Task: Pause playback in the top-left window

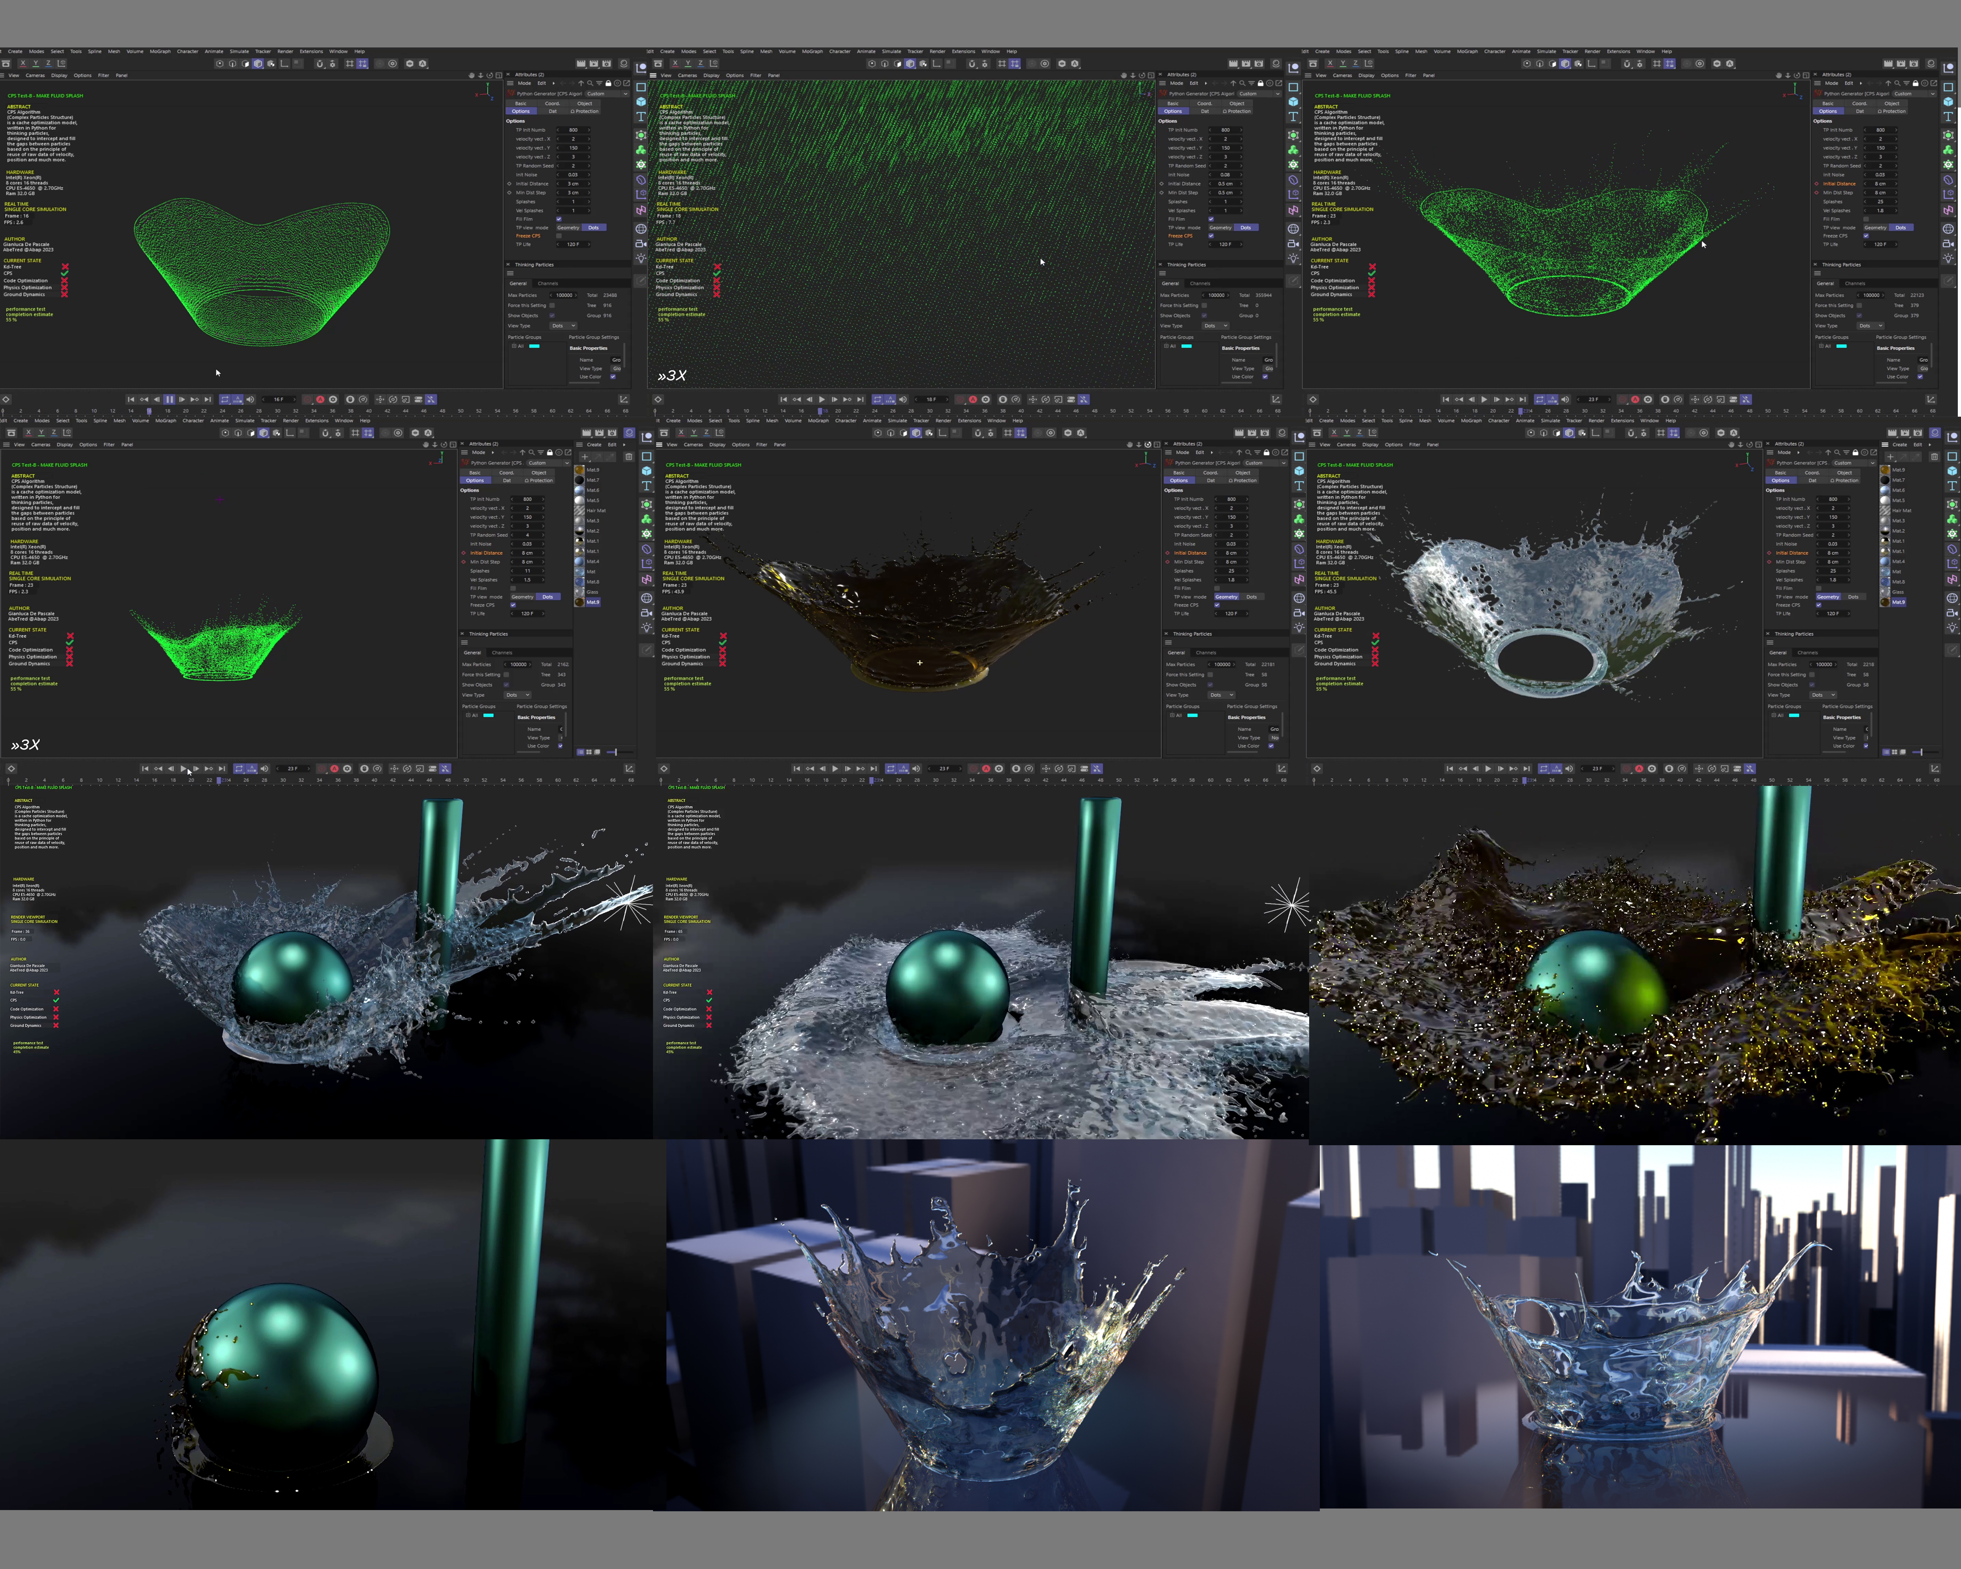Action: pos(169,399)
